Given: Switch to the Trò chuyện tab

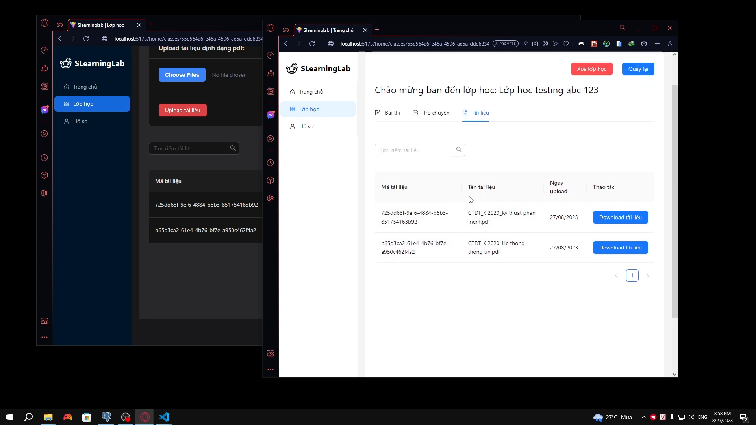Looking at the screenshot, I should click(431, 113).
